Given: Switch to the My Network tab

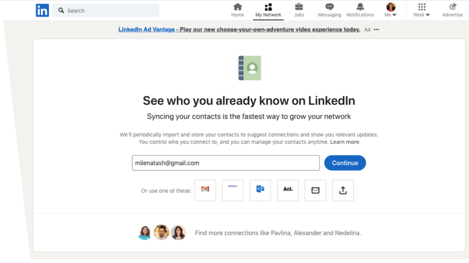Looking at the screenshot, I should click(x=268, y=10).
